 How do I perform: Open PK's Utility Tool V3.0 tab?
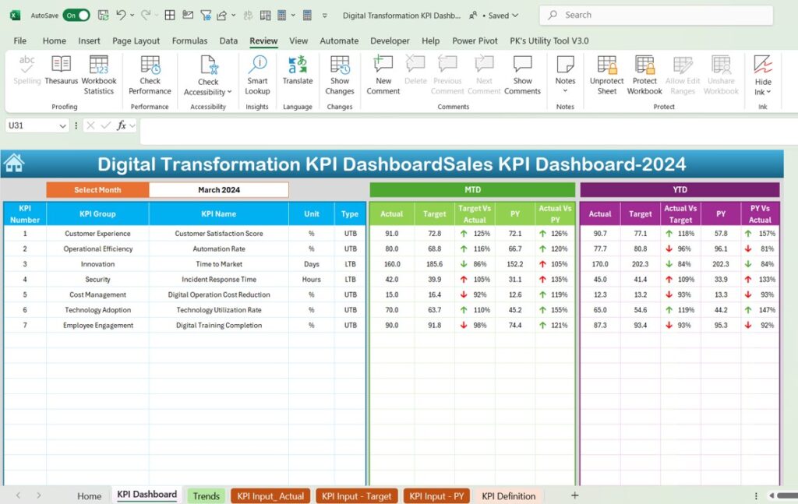tap(549, 41)
